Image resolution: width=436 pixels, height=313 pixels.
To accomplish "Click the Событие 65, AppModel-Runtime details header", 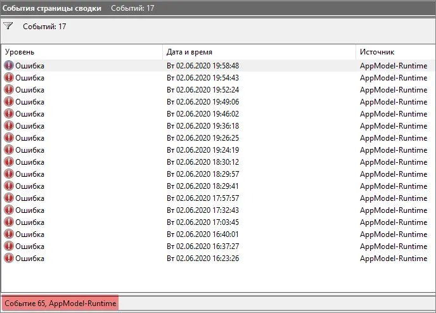I will click(60, 303).
